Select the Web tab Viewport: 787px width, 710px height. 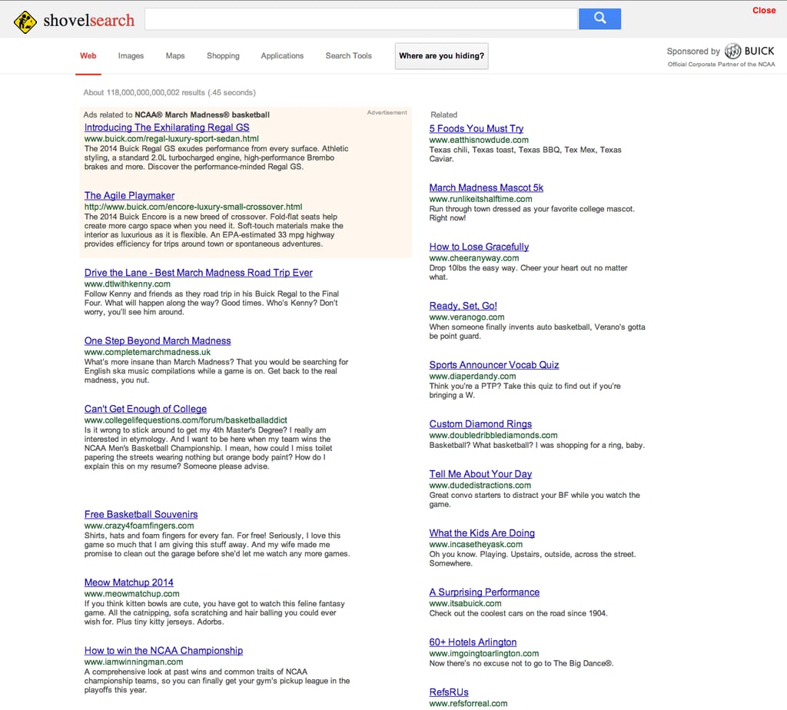point(88,55)
